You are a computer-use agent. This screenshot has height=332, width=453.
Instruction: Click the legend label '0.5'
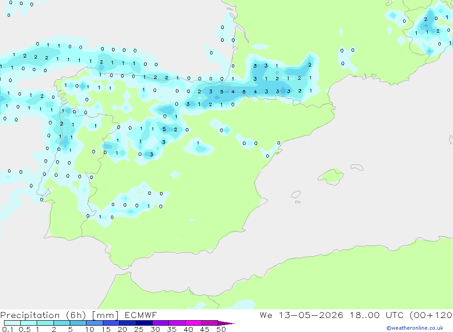[x=24, y=329]
